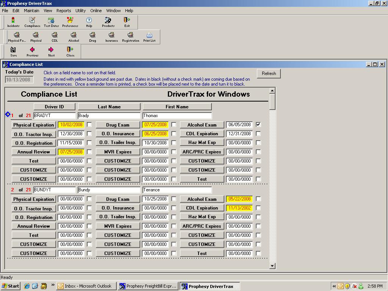388x291 pixels.
Task: Check Bundy's Alcohol Exam checkbox
Action: (x=258, y=199)
